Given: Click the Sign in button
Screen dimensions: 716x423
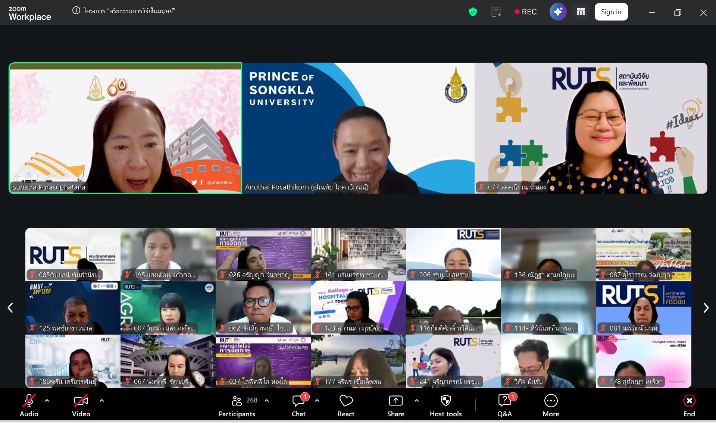Looking at the screenshot, I should click(x=611, y=12).
